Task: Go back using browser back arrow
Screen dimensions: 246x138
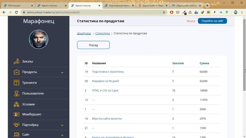Action: point(4,12)
